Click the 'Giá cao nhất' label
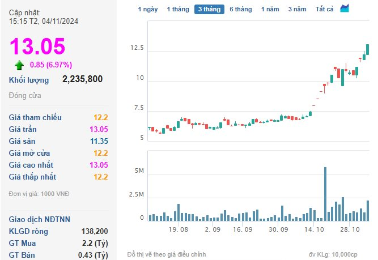Image resolution: width=378 pixels, height=260 pixels. [x=31, y=165]
